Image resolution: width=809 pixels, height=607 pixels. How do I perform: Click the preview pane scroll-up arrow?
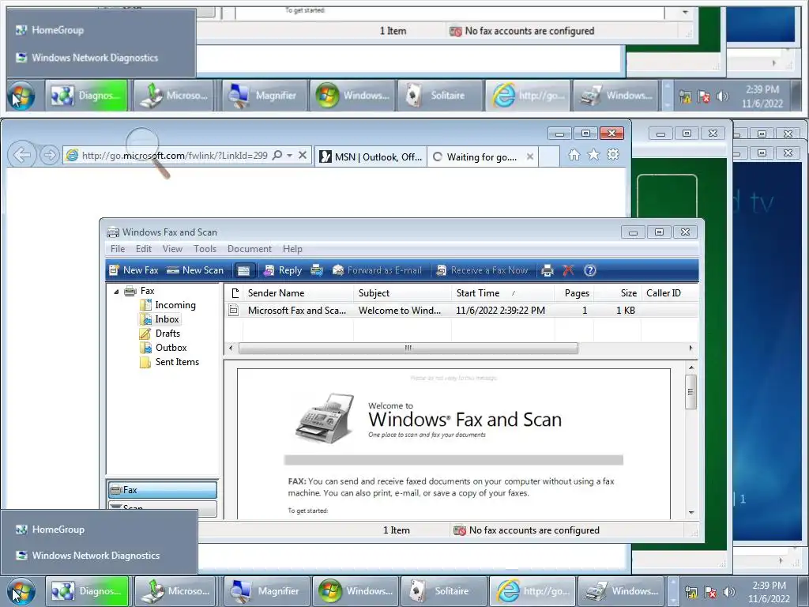click(x=691, y=367)
